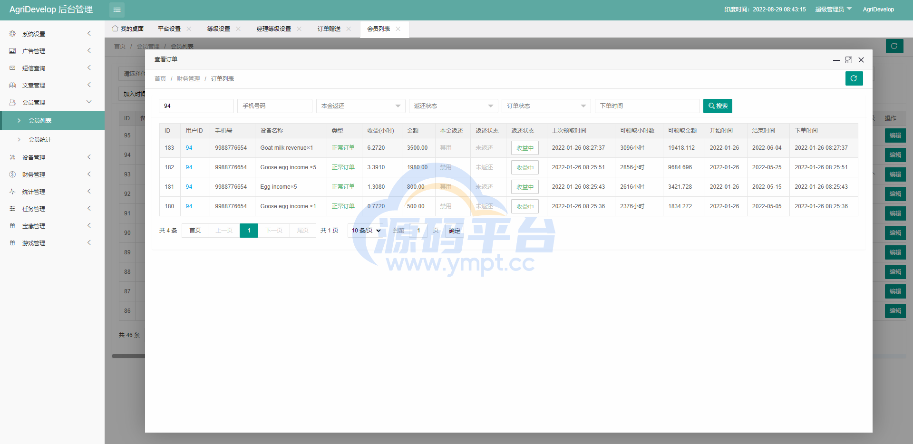
Task: Click the finance management coin icon
Action: pos(12,174)
